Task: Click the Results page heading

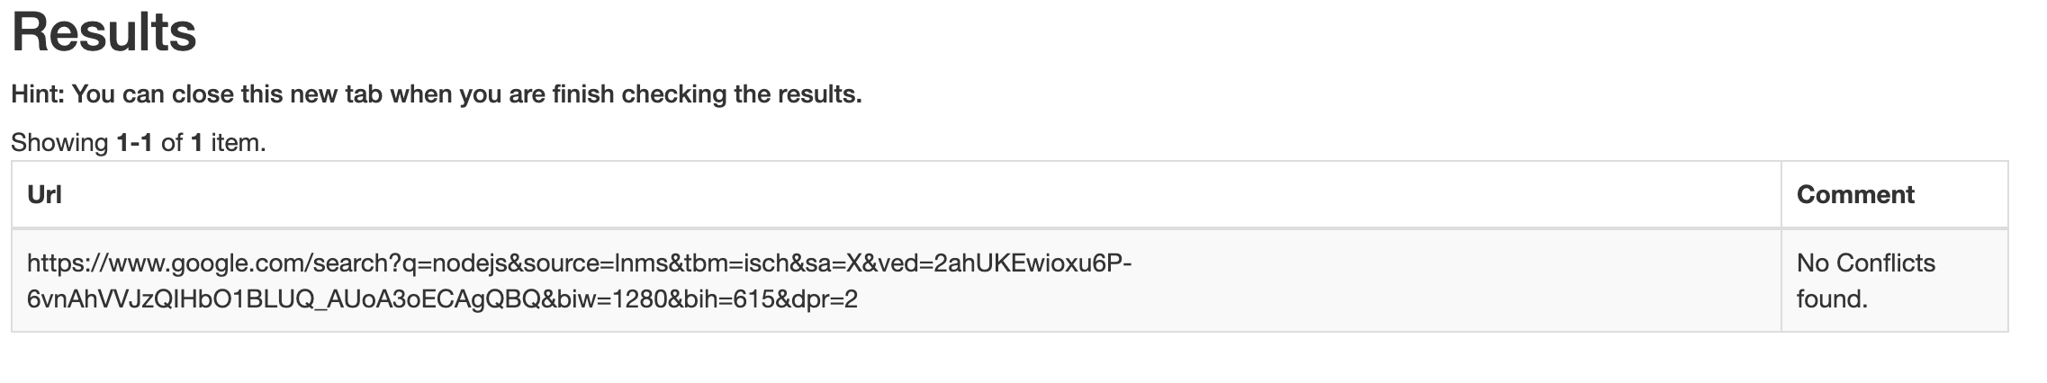Action: coord(104,32)
